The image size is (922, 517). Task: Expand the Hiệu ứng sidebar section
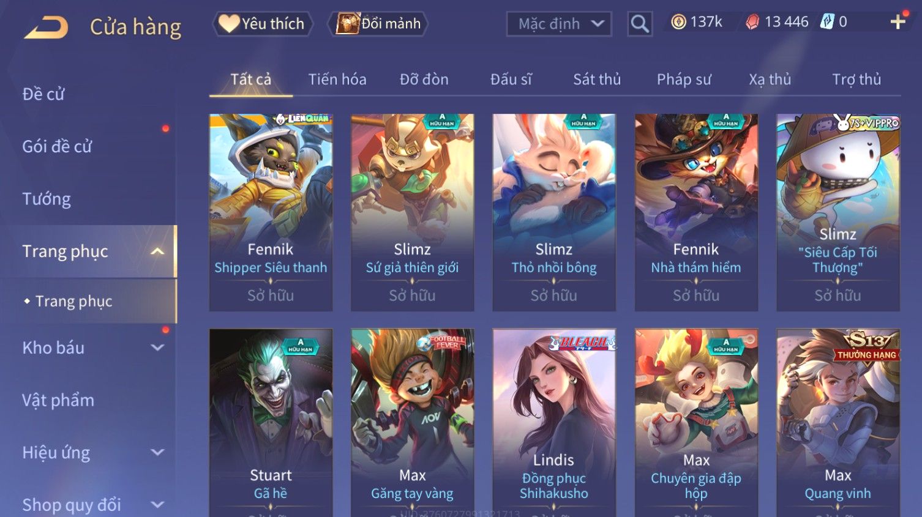click(157, 452)
